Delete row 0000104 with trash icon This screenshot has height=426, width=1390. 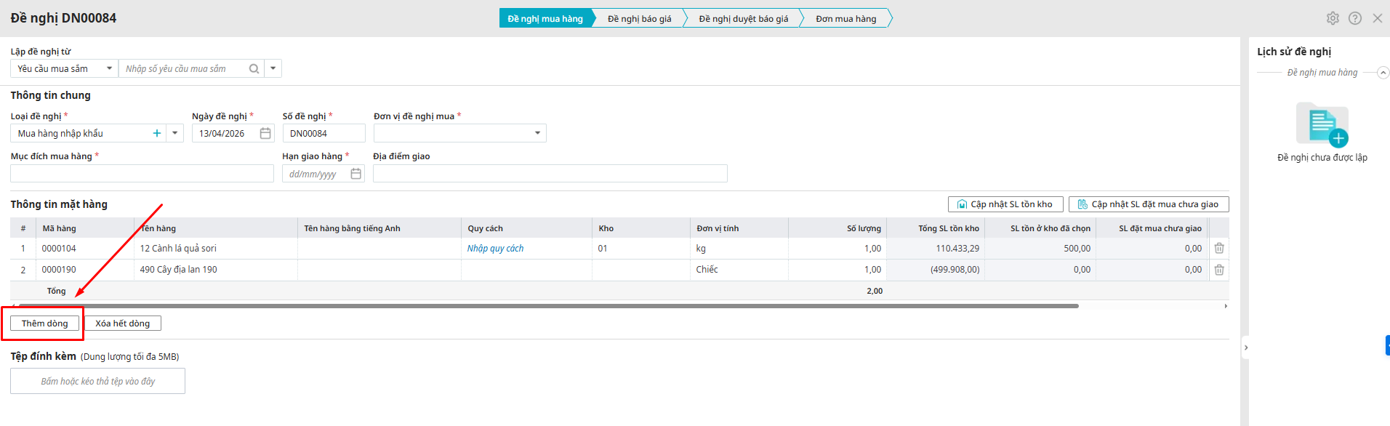pyautogui.click(x=1219, y=249)
